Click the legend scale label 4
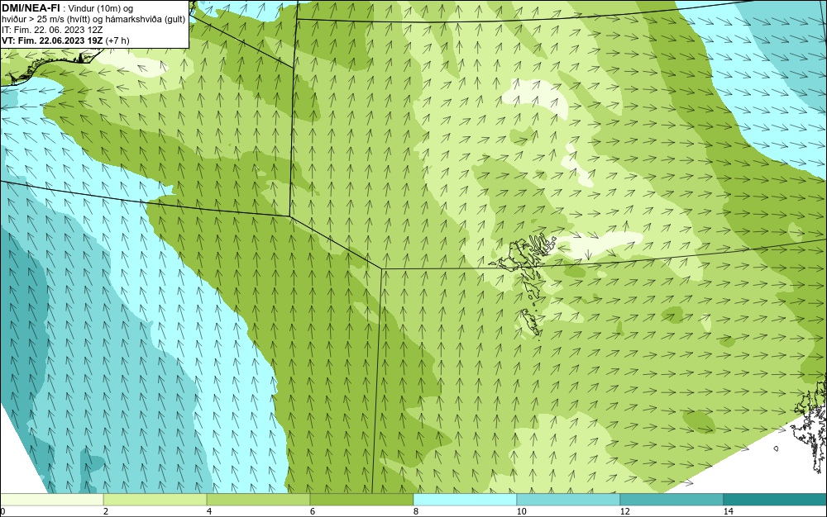This screenshot has width=827, height=517. pyautogui.click(x=209, y=511)
